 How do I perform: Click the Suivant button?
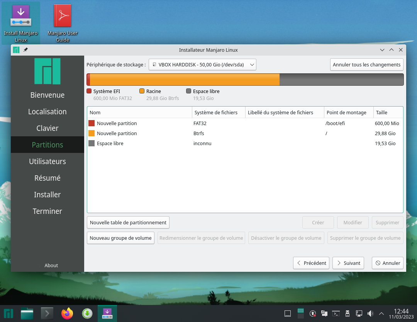(x=348, y=263)
